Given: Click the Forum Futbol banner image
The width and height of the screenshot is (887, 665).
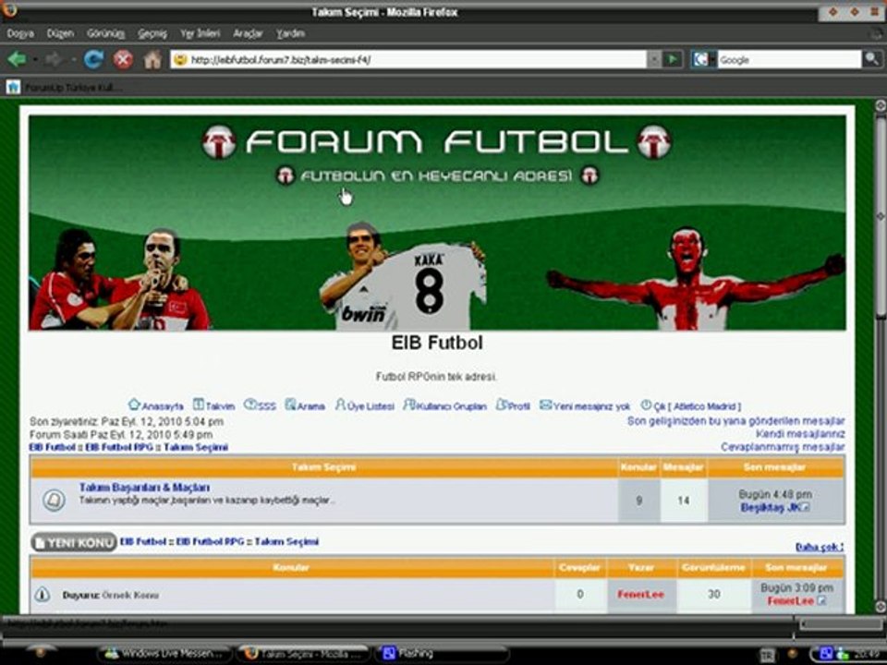Looking at the screenshot, I should 437,223.
